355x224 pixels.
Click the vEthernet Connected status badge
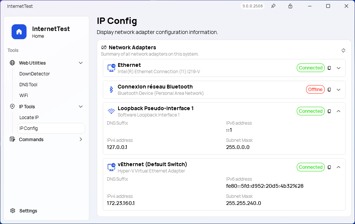pos(311,167)
